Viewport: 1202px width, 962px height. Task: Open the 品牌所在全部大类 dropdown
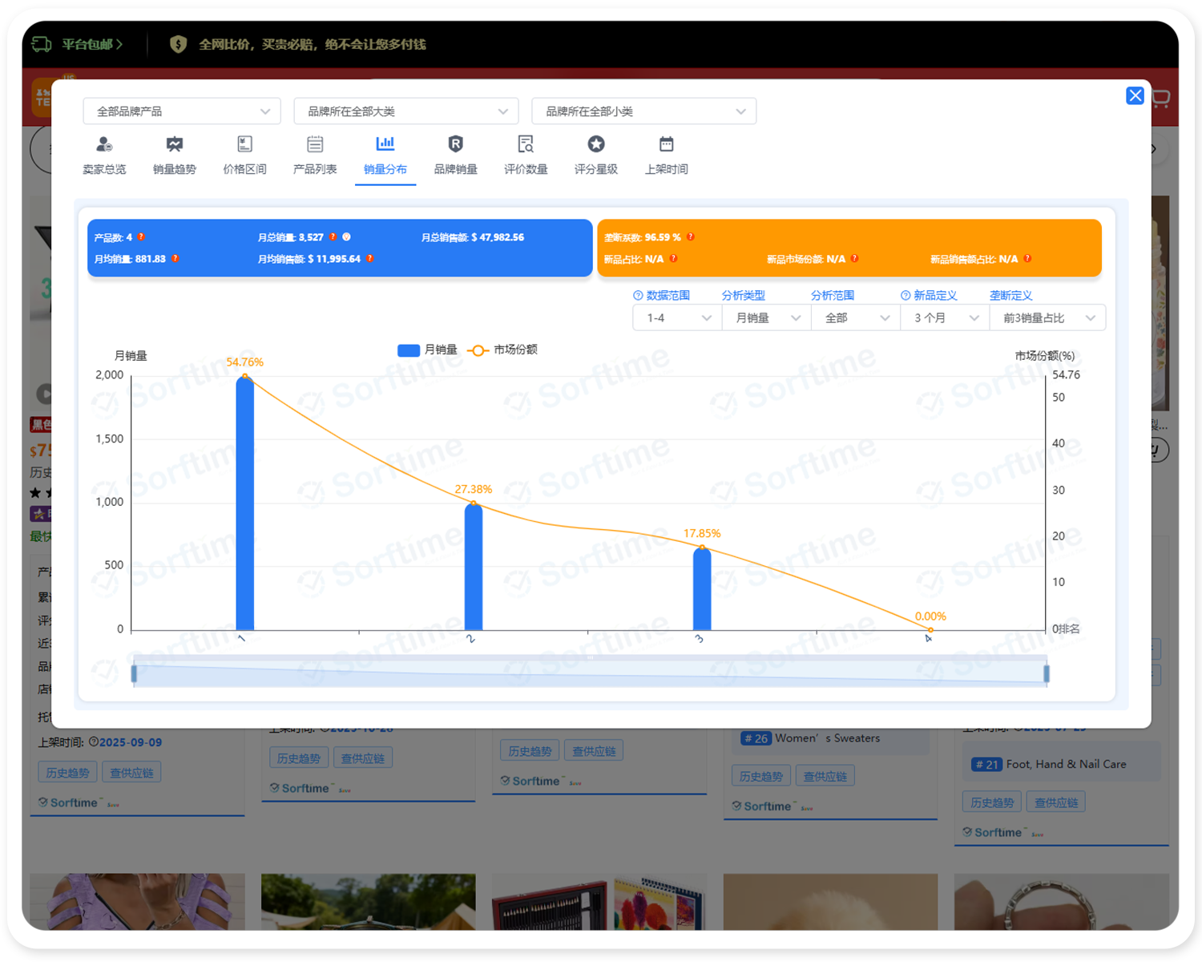coord(406,111)
